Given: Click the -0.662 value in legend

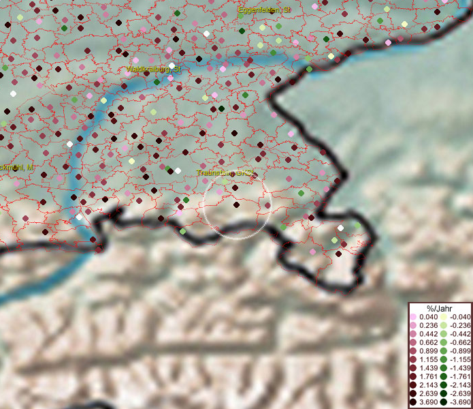Looking at the screenshot, I should point(459,343).
